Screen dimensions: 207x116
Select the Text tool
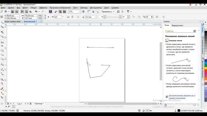pyautogui.click(x=2, y=64)
